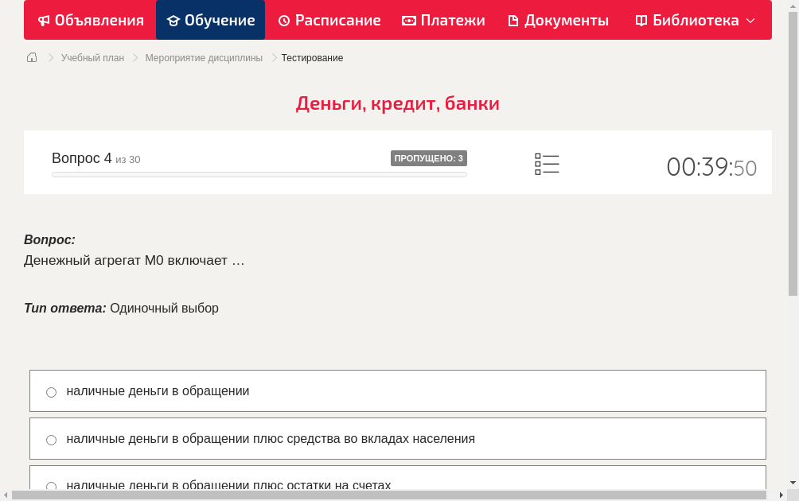
Task: Click the home icon in the breadcrumb
Action: pos(31,57)
